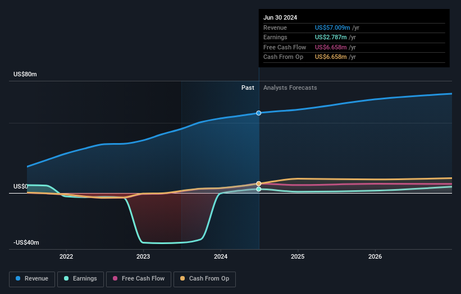461x294 pixels.
Task: Click the Analysts Forecasts label
Action: pos(290,88)
